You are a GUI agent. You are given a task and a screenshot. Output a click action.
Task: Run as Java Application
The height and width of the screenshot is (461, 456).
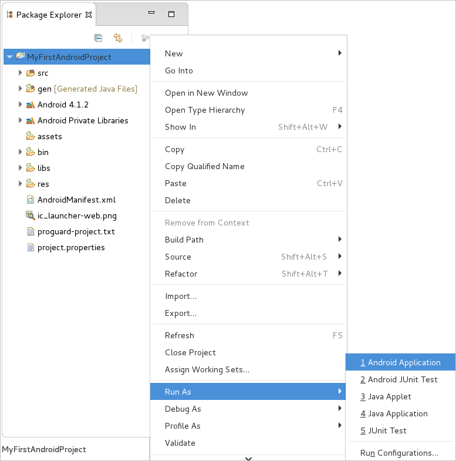pos(401,413)
